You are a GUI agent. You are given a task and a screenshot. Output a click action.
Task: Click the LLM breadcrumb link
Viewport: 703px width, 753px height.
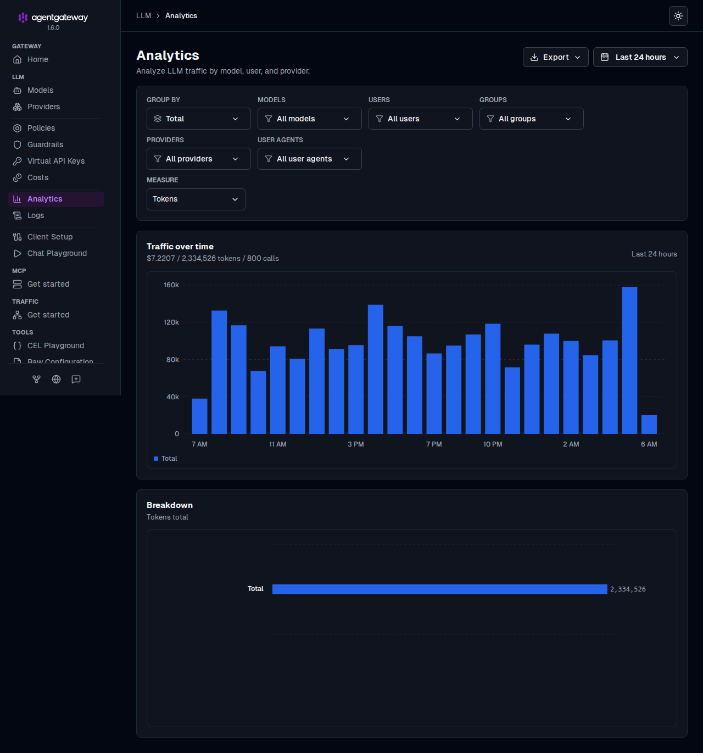tap(144, 15)
